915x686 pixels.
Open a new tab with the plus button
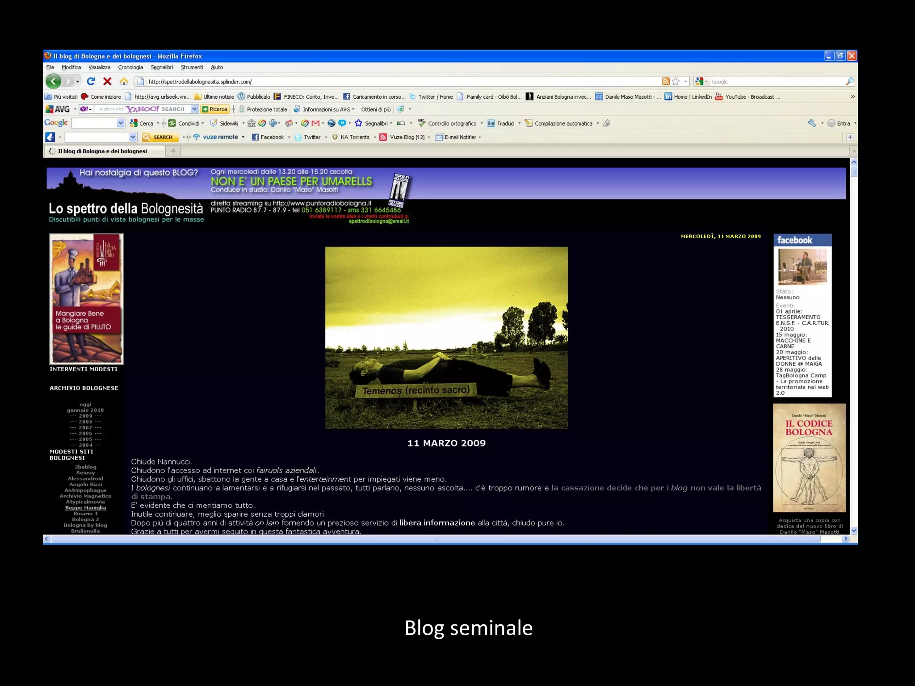173,151
